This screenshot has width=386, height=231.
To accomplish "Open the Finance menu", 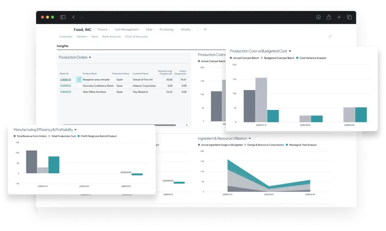I will pos(103,29).
